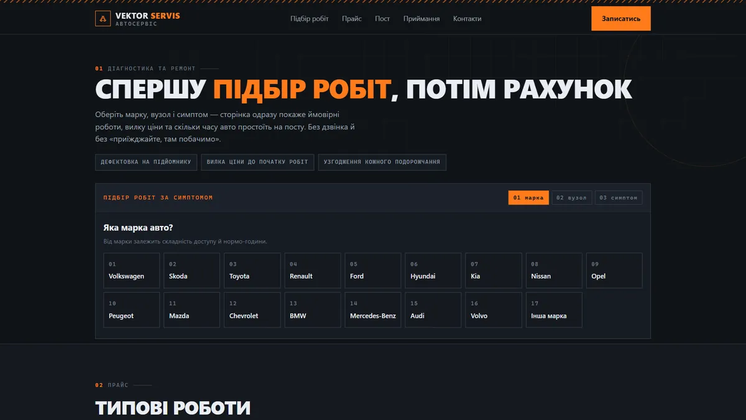Image resolution: width=746 pixels, height=420 pixels.
Task: Click the Вилка ціни до початку робіт tag
Action: (257, 162)
